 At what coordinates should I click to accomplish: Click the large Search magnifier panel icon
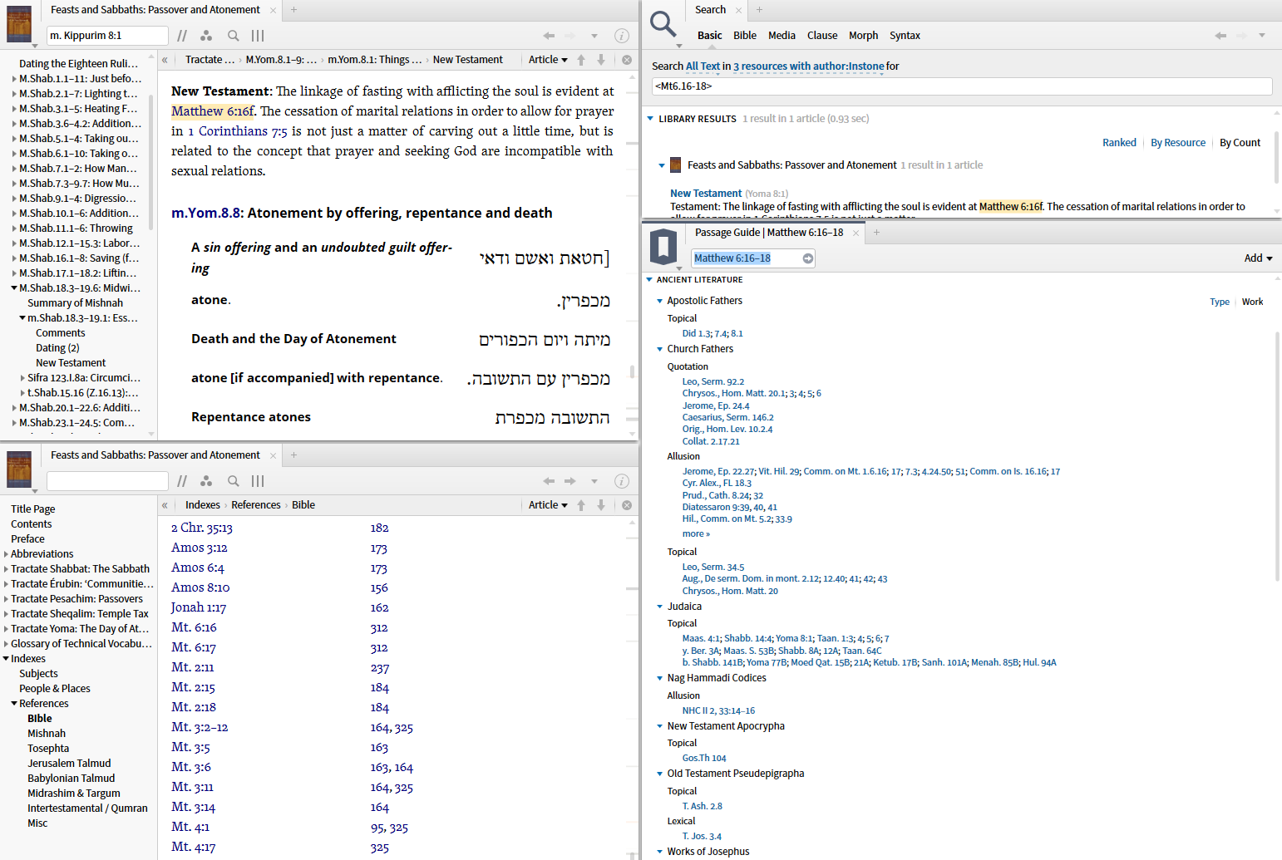click(x=663, y=24)
